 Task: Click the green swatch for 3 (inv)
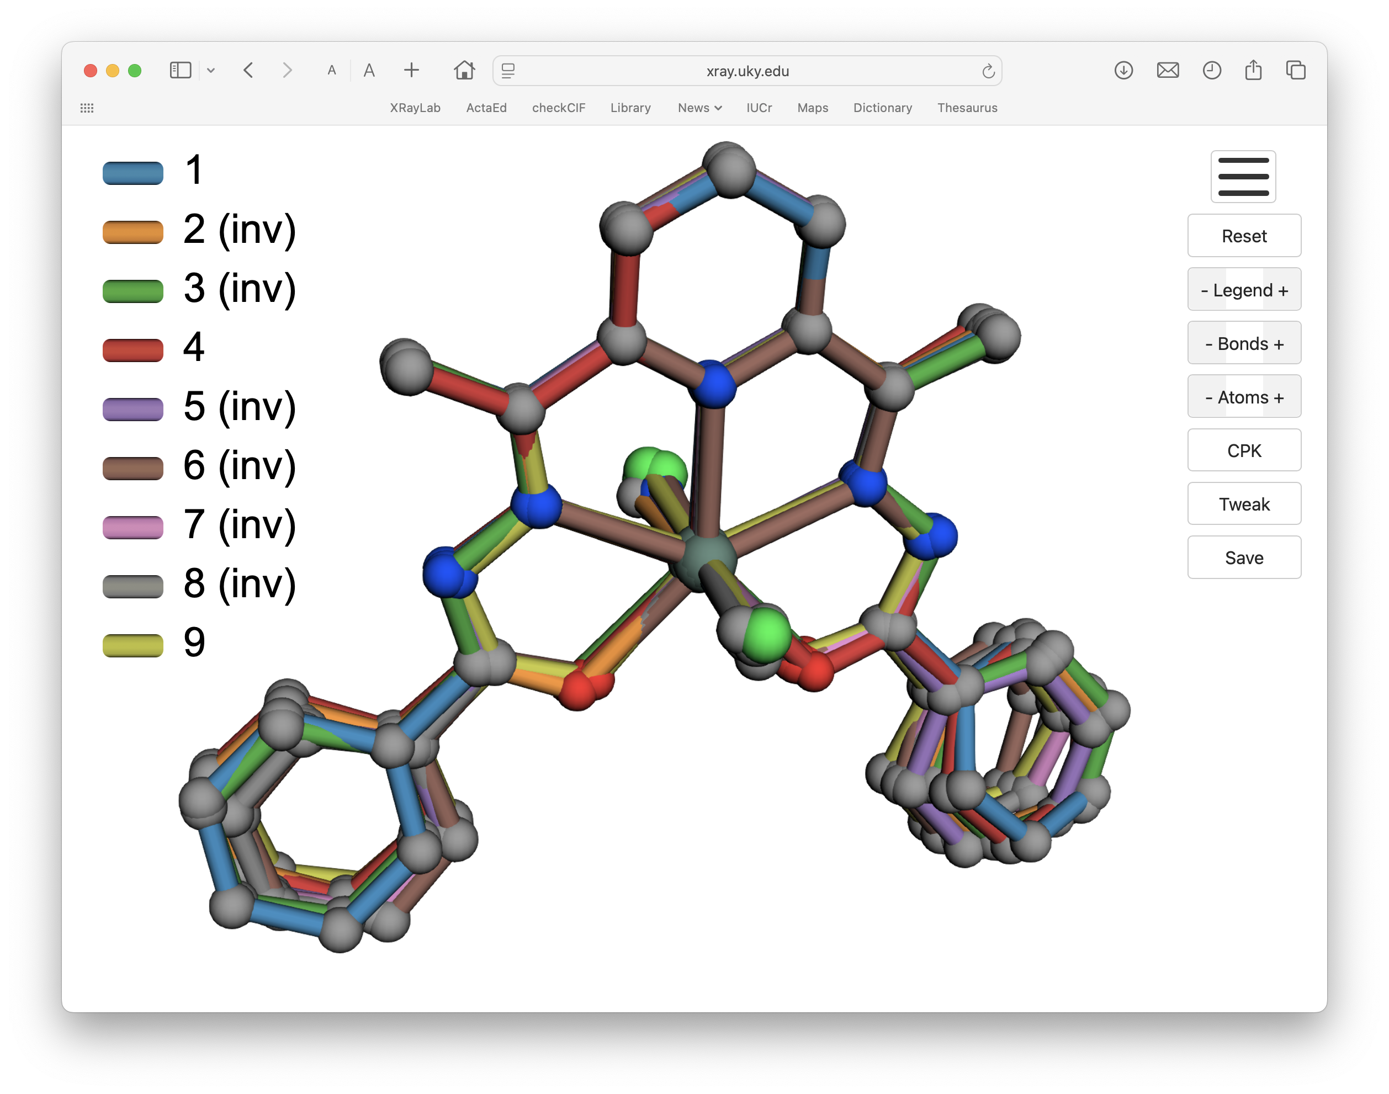(x=132, y=291)
